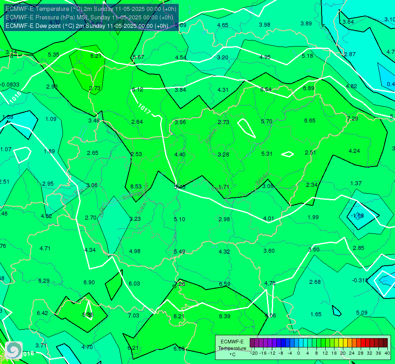Click the map value 3.84

[x=180, y=90]
